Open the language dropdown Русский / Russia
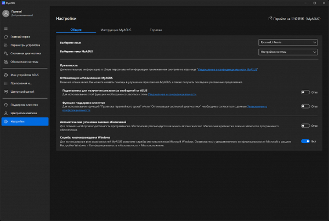The height and width of the screenshot is (221, 329). click(288, 42)
